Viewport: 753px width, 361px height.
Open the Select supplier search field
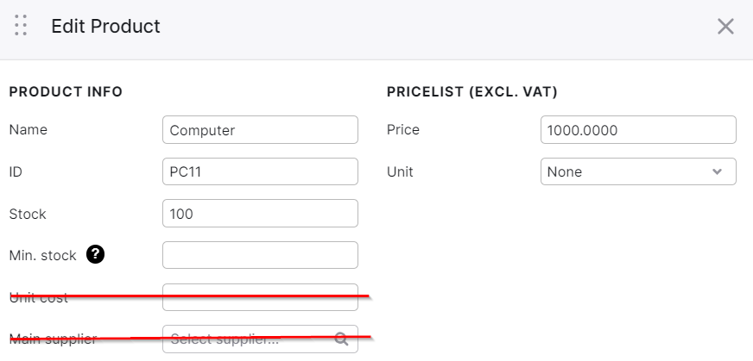pos(260,339)
